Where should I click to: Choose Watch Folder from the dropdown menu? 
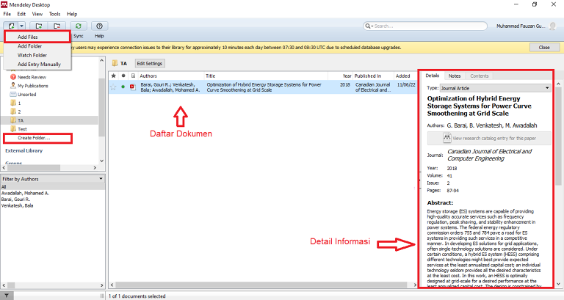pyautogui.click(x=32, y=55)
